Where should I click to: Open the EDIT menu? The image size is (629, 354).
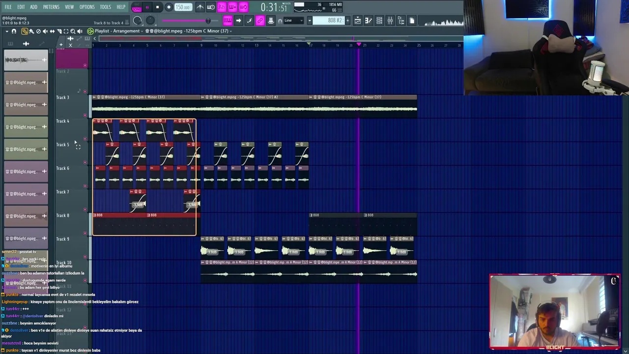coord(21,7)
